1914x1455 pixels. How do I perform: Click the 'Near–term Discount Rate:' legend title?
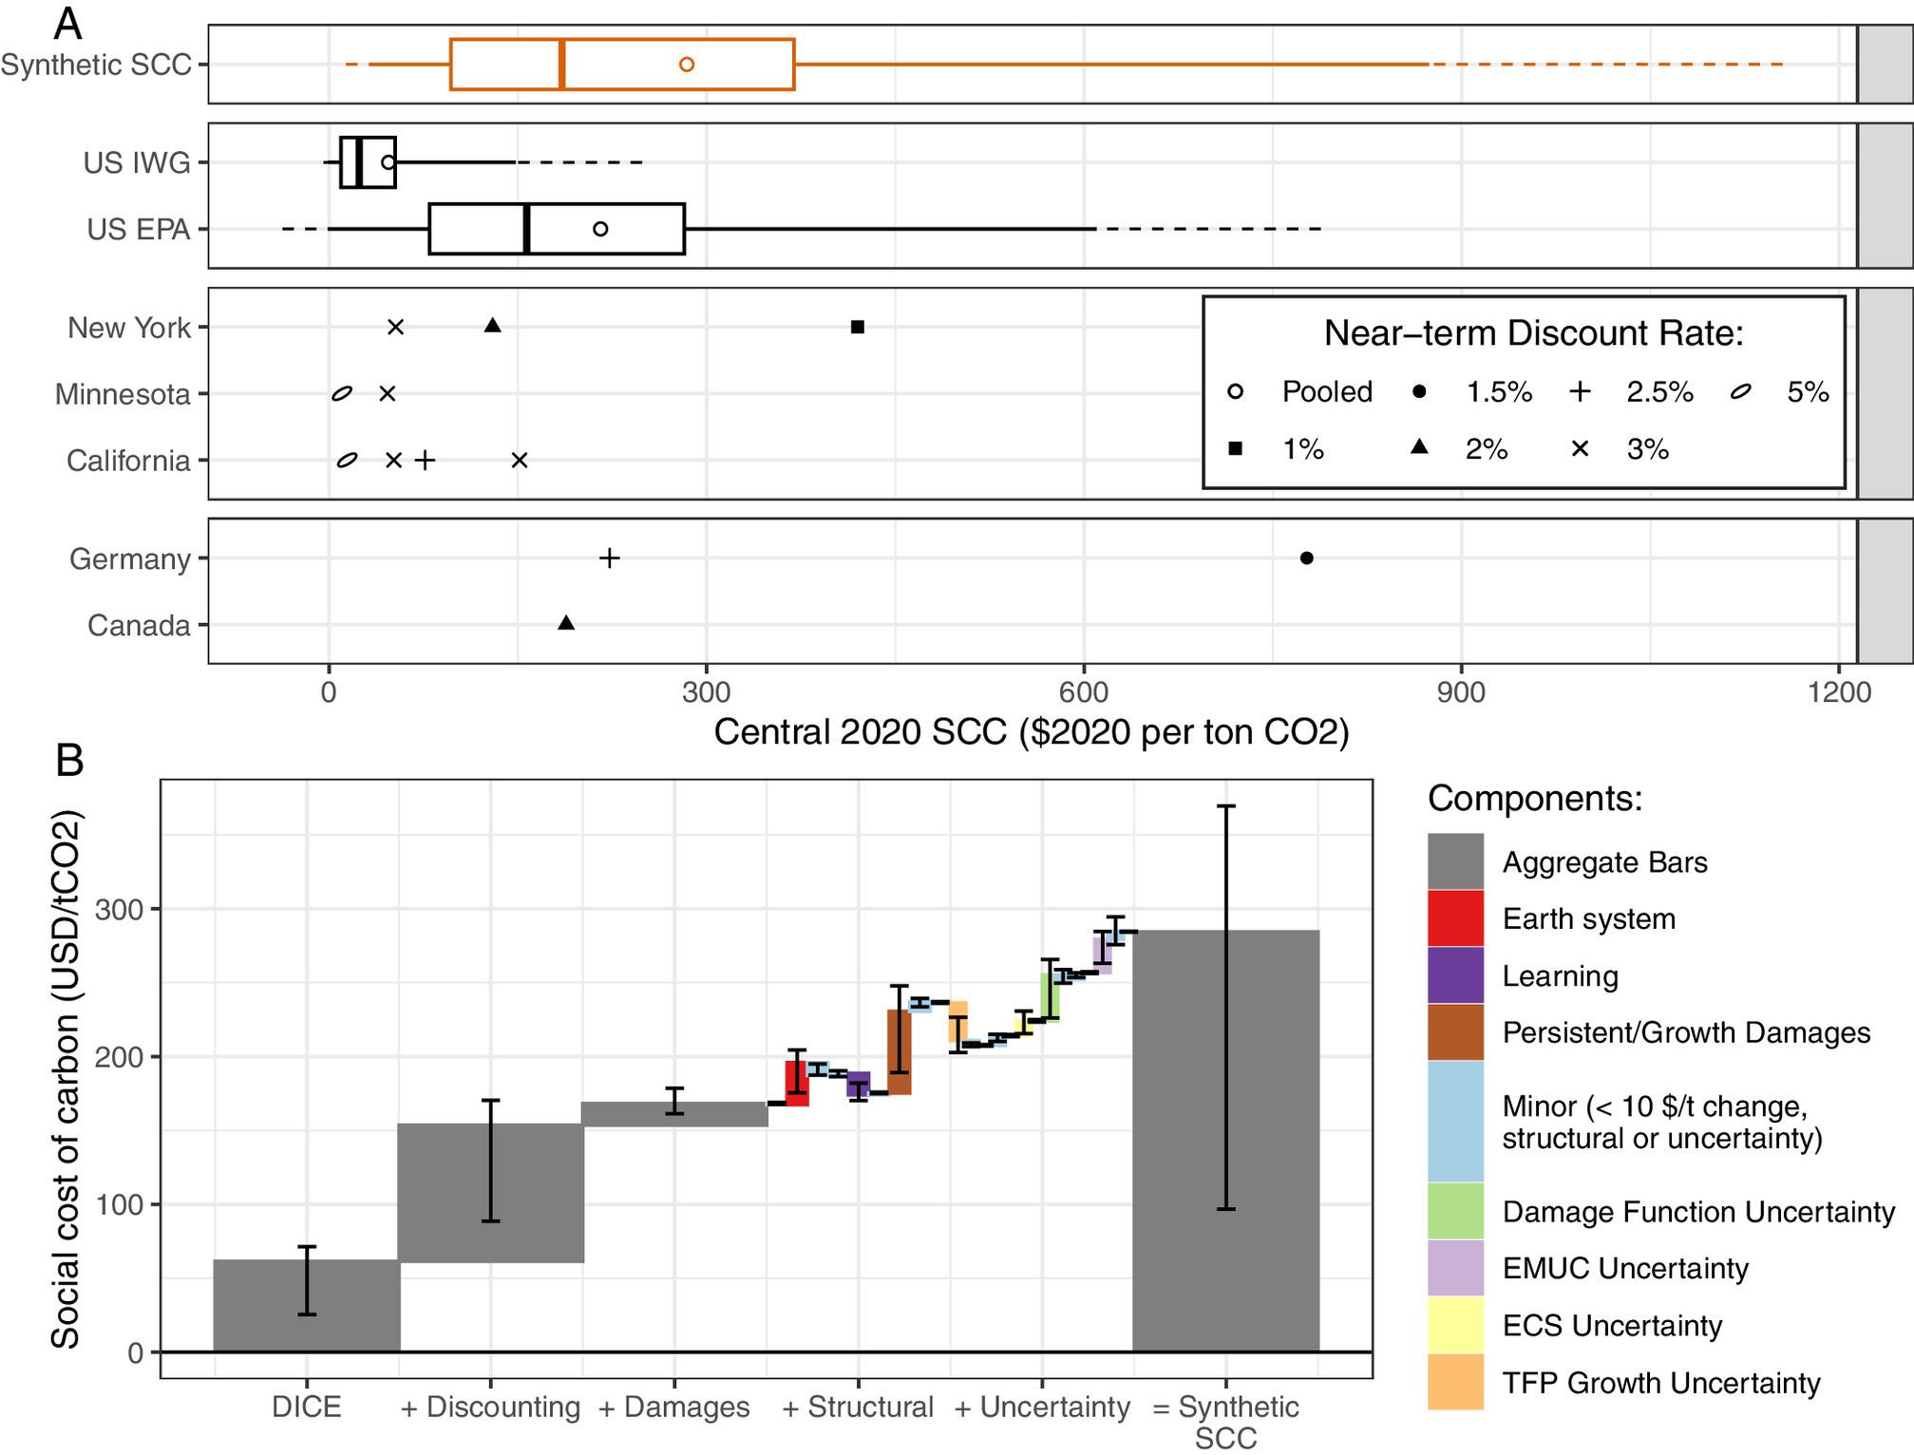[x=1533, y=333]
